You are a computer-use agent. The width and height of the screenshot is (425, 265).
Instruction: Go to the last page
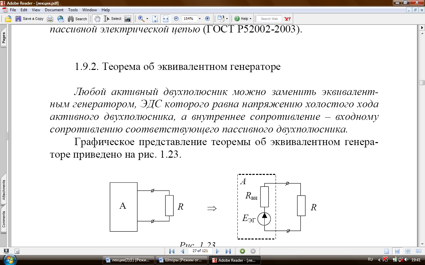[228, 251]
